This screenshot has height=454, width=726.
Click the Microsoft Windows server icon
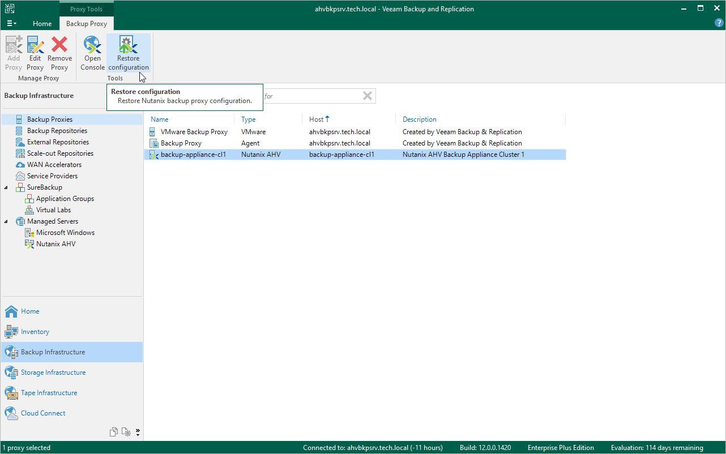click(x=29, y=233)
